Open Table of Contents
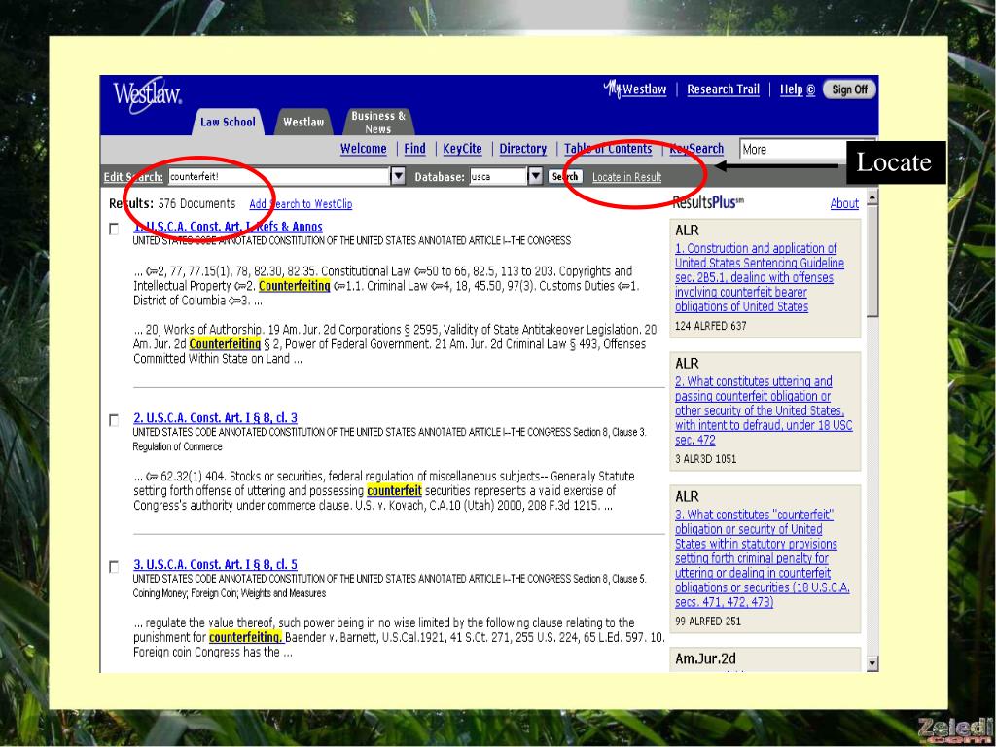996x747 pixels. (608, 149)
